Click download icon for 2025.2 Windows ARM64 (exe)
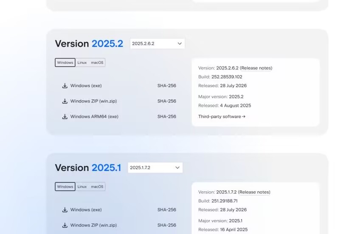This screenshot has width=352, height=234. (x=65, y=116)
